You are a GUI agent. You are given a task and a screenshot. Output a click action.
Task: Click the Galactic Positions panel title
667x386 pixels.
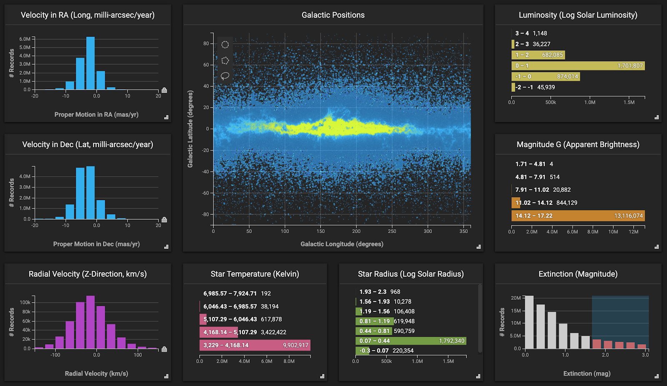pyautogui.click(x=333, y=15)
